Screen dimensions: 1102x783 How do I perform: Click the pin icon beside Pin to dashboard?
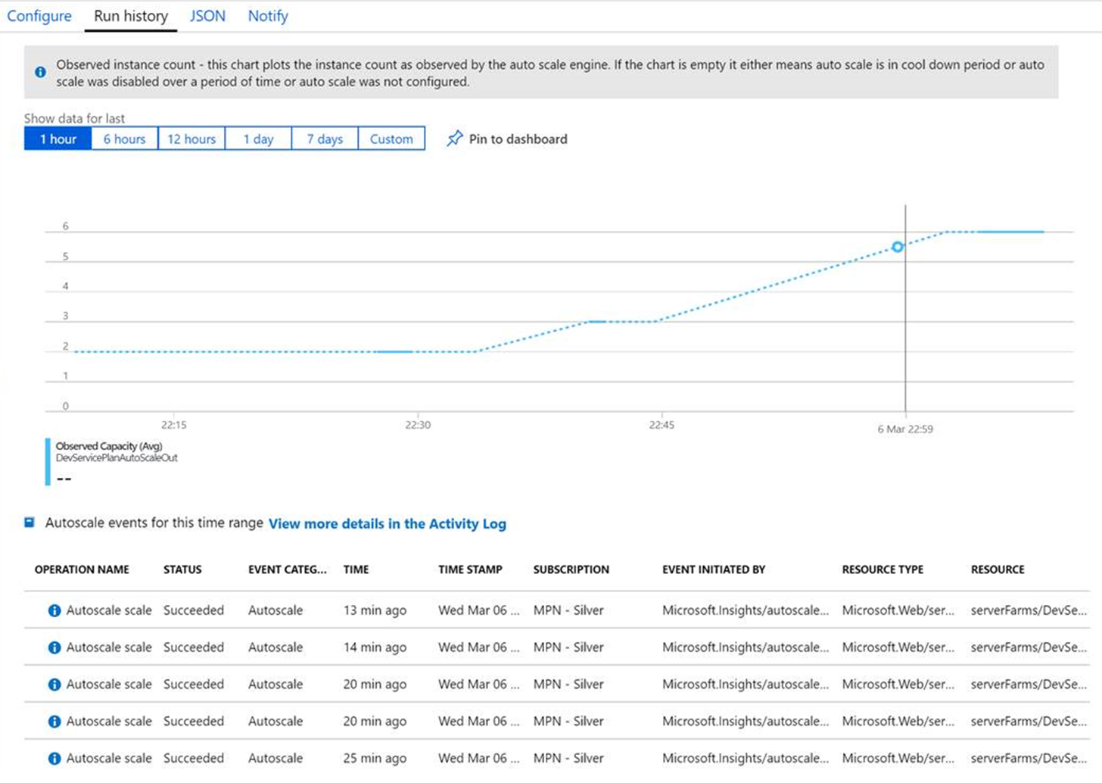pyautogui.click(x=454, y=139)
